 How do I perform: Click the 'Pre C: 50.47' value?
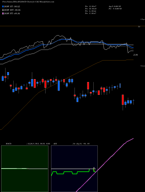tap(90, 13)
